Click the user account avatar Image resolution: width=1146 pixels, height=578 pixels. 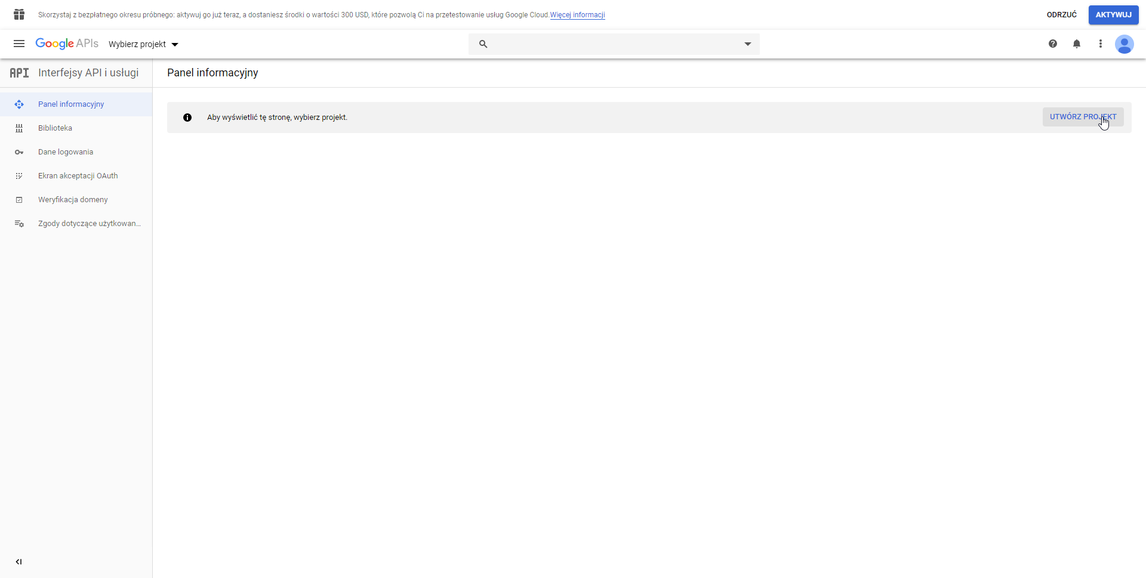pyautogui.click(x=1125, y=44)
